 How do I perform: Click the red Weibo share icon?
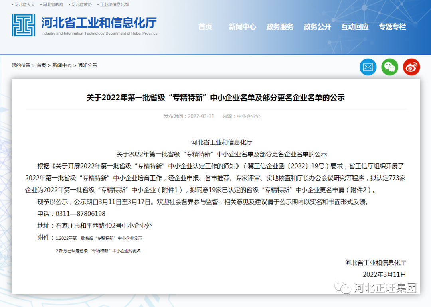click(x=411, y=67)
